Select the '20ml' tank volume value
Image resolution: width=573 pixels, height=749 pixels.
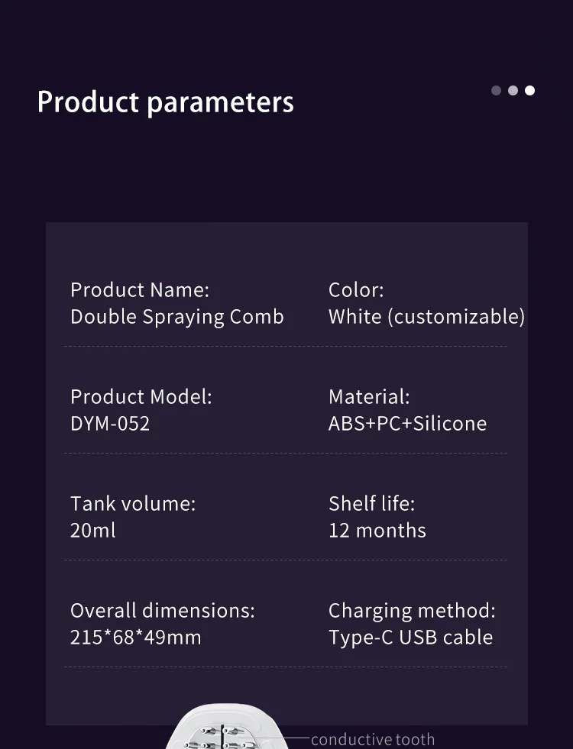point(92,531)
